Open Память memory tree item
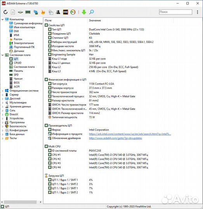 click(x=16, y=71)
